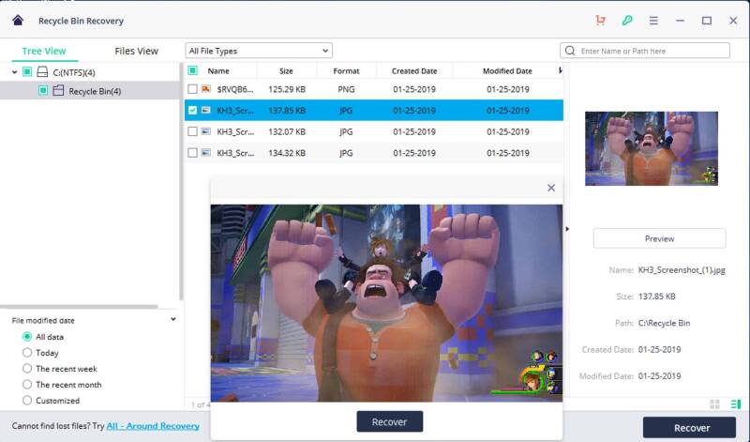Select the C:(NTFS)(4) tree item

pyautogui.click(x=74, y=72)
